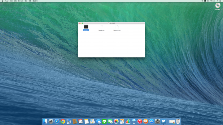The height and width of the screenshot is (125, 223).
Task: Open the 編輯 (Edit) menu
Action: pos(15,1)
